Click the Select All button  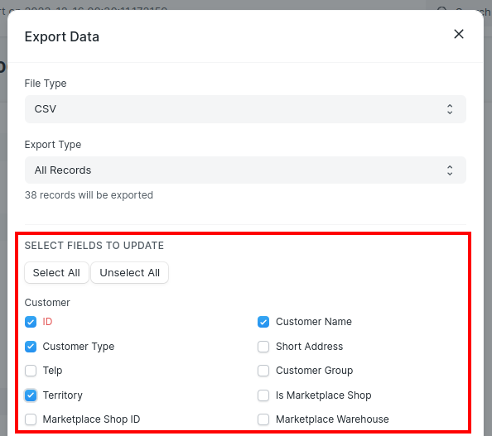(x=56, y=273)
